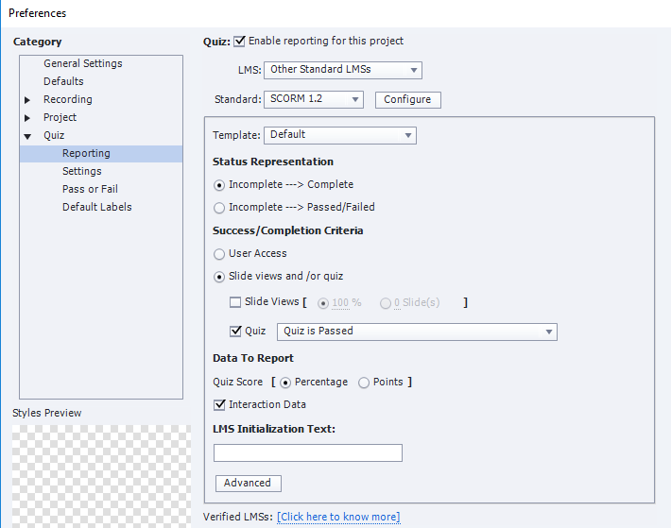Viewport: 671px width, 528px height.
Task: Enable the Slide Views checkbox
Action: [235, 302]
